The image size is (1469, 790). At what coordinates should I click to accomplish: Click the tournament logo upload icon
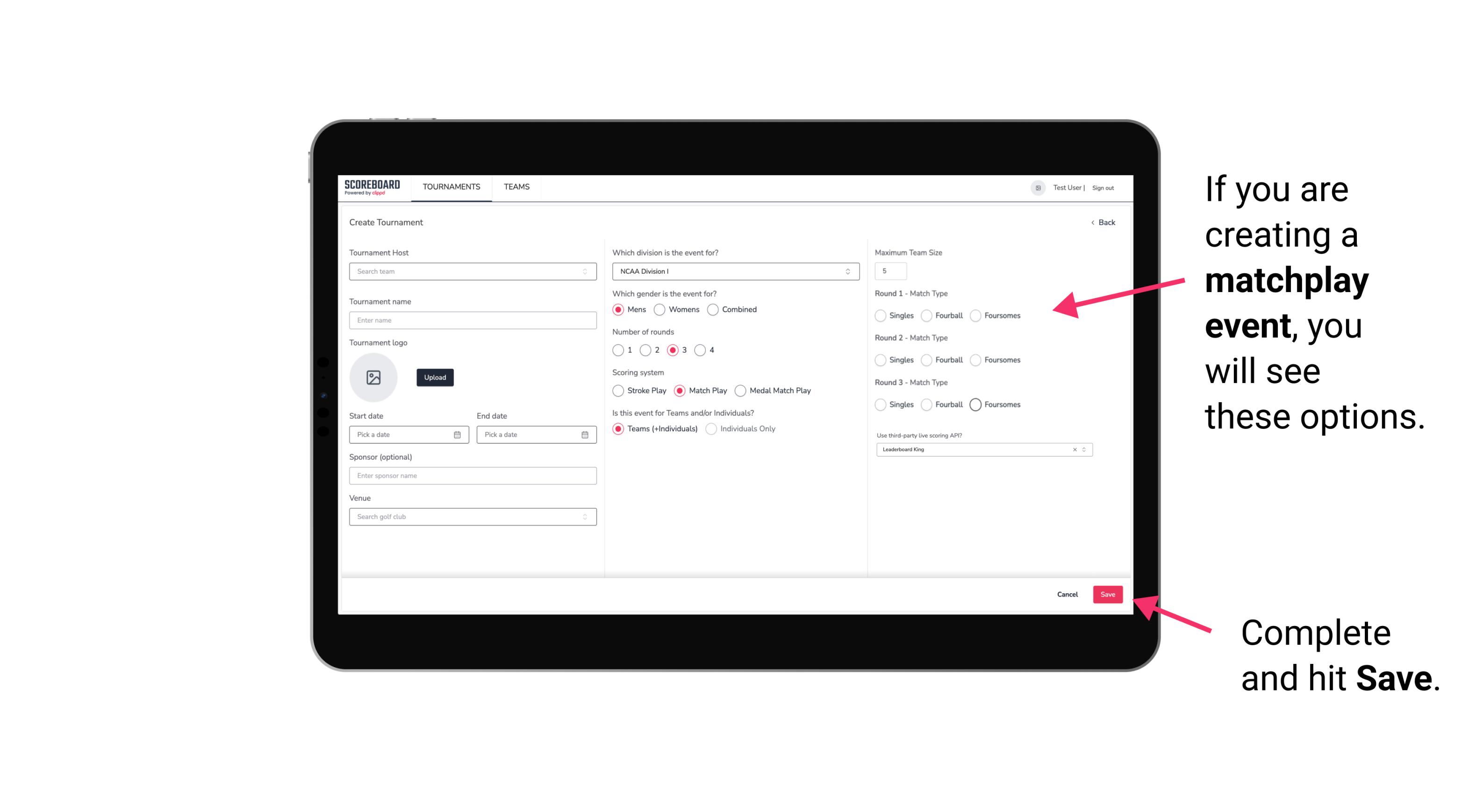pos(374,377)
